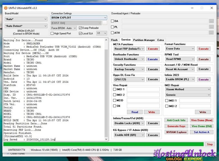Expand the Unlock Bootloader dropdown
The height and width of the screenshot is (161, 219).
pyautogui.click(x=129, y=59)
